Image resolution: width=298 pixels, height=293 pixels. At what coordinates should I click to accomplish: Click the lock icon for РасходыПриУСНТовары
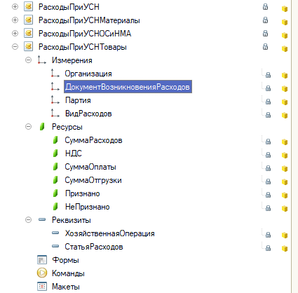click(x=265, y=46)
